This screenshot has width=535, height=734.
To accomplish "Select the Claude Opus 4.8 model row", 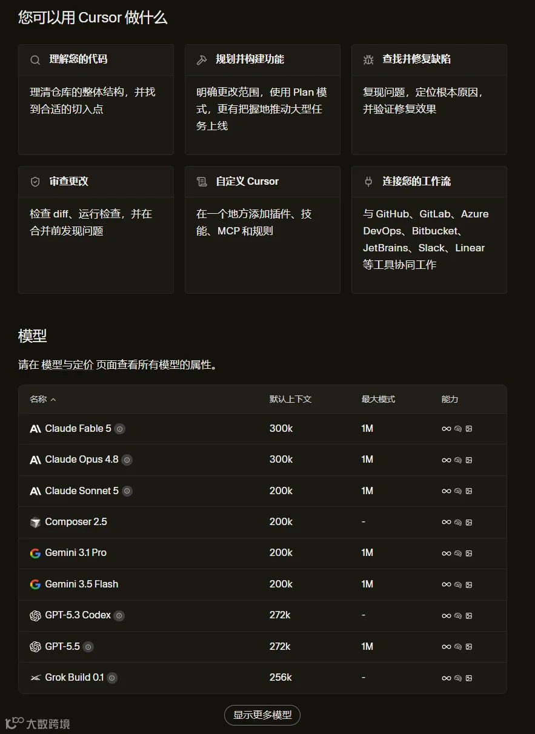I will [262, 460].
